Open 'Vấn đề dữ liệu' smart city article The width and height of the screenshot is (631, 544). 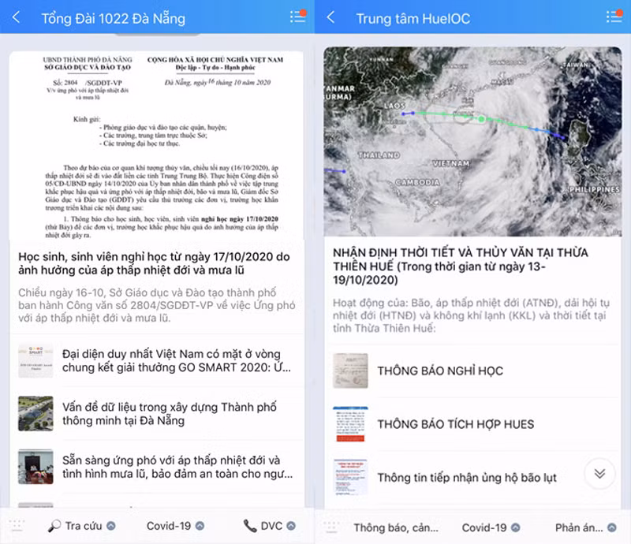[170, 414]
